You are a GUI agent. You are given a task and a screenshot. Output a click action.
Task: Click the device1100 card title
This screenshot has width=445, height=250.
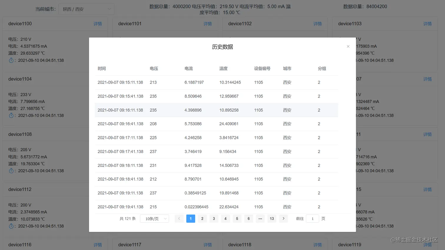tap(20, 24)
